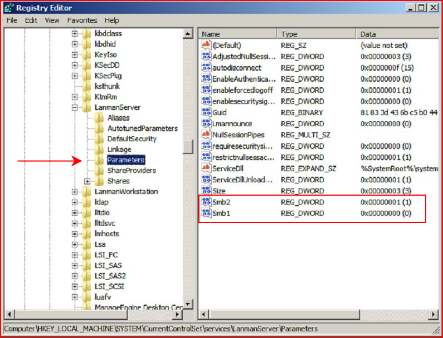443x338 pixels.
Task: Open the View menu
Action: pos(52,21)
